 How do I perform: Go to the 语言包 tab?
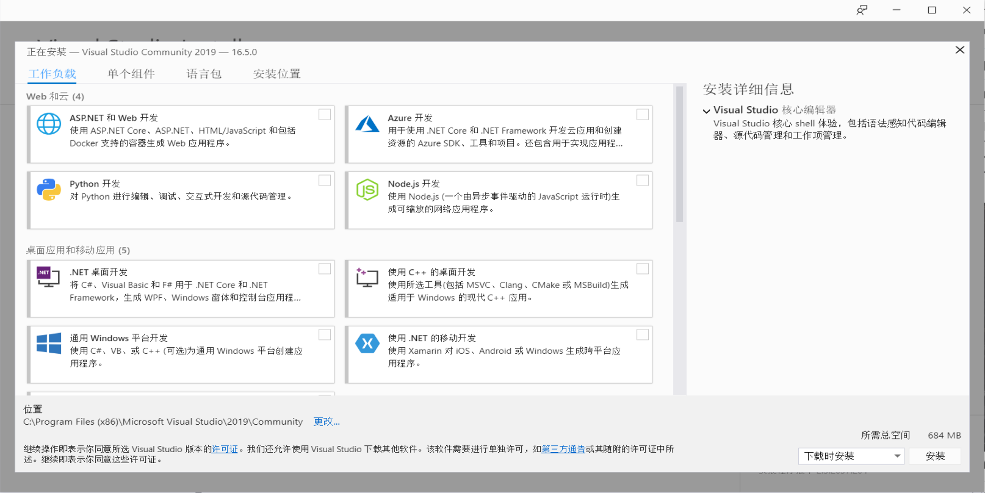[204, 74]
